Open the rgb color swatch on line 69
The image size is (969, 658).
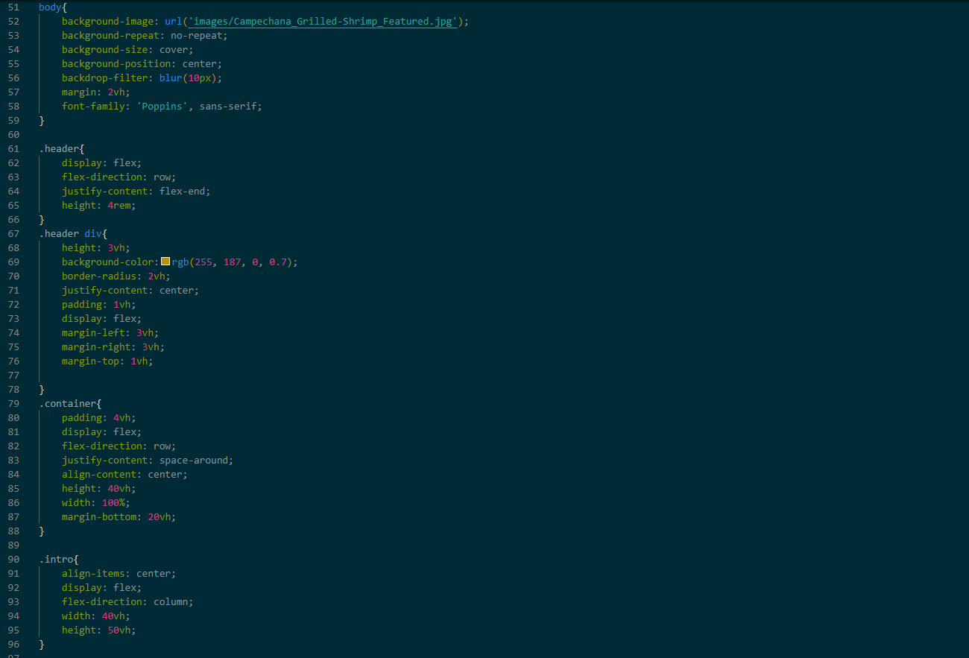[165, 262]
